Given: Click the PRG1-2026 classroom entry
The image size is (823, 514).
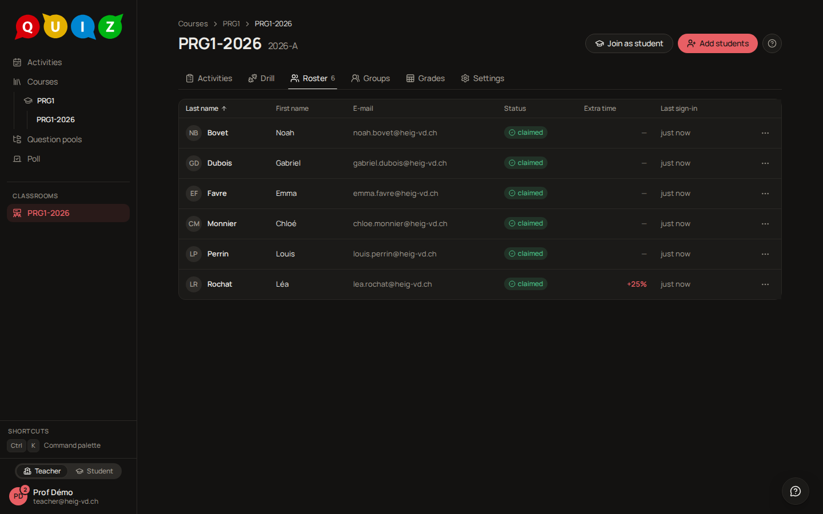Looking at the screenshot, I should coord(68,213).
